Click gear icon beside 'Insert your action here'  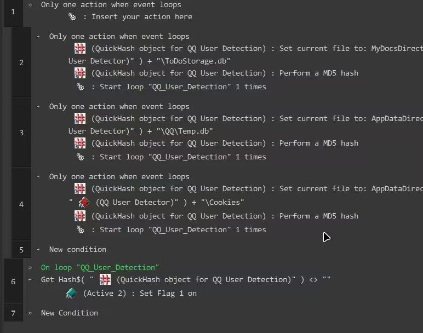72,16
